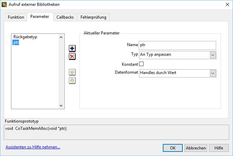Select ptr in the parameter list
Viewport: 233px width, 156px height.
[x=15, y=42]
